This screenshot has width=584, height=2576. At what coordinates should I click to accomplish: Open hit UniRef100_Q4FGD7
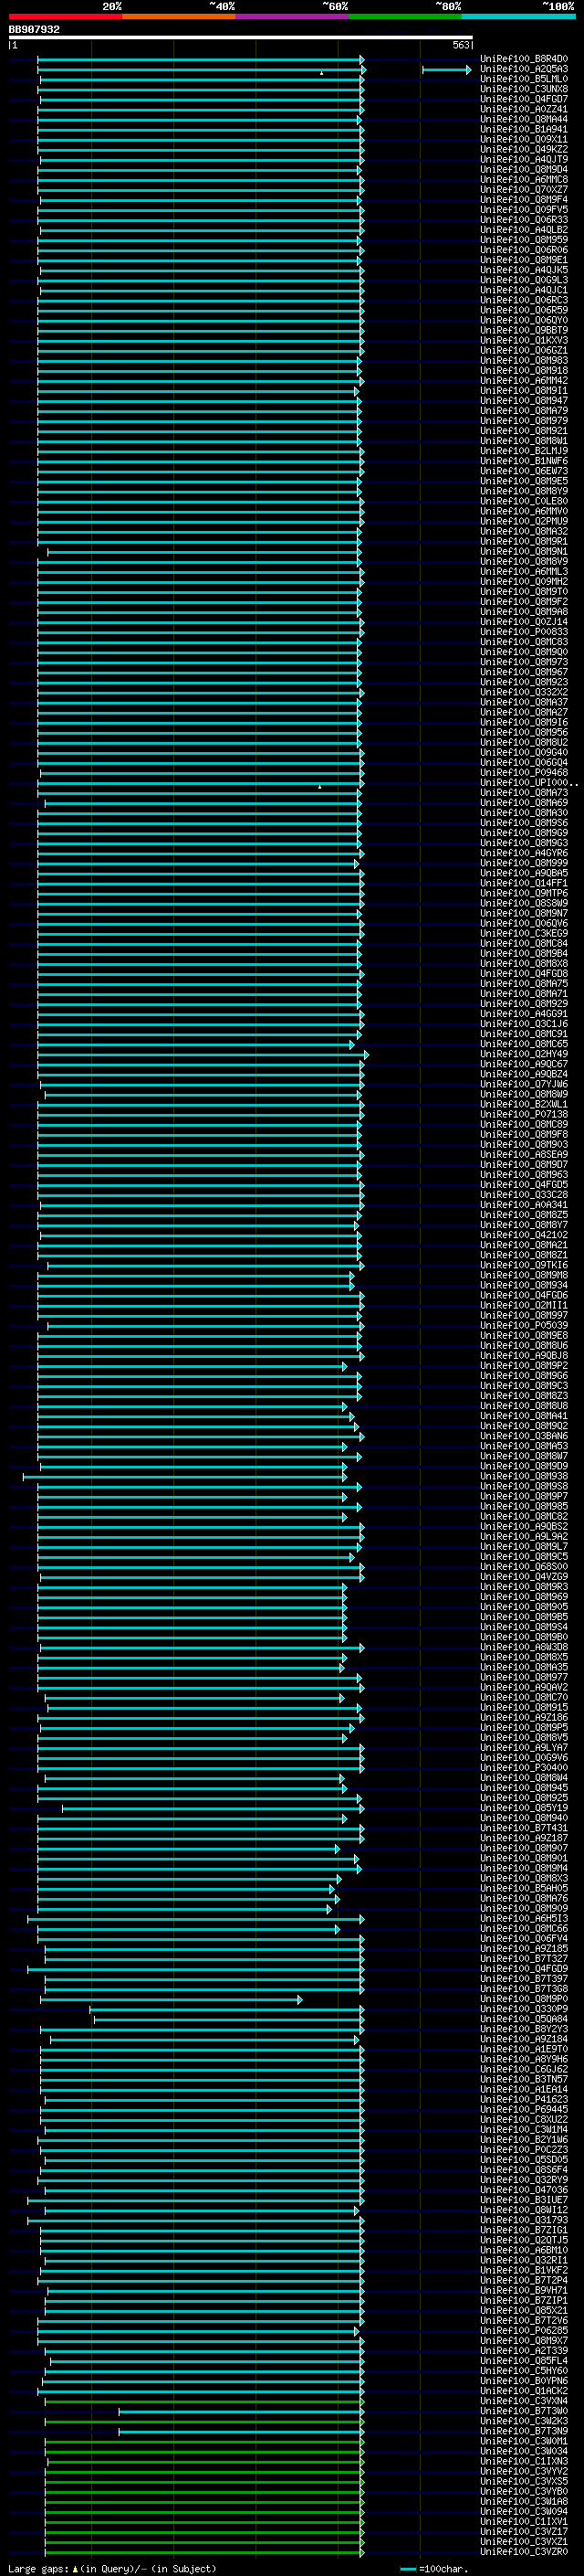click(x=524, y=99)
